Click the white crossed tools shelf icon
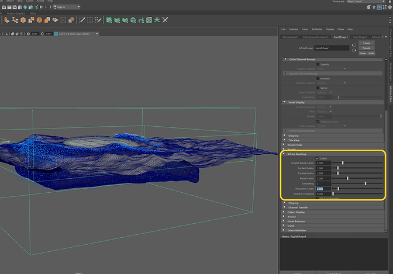 click(165, 20)
